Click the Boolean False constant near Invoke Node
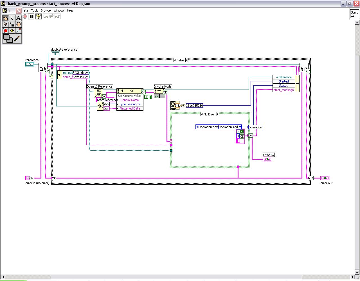Image resolution: width=360 pixels, height=281 pixels. pos(148,97)
